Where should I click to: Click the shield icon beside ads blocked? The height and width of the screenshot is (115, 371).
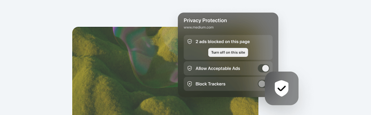coord(190,41)
